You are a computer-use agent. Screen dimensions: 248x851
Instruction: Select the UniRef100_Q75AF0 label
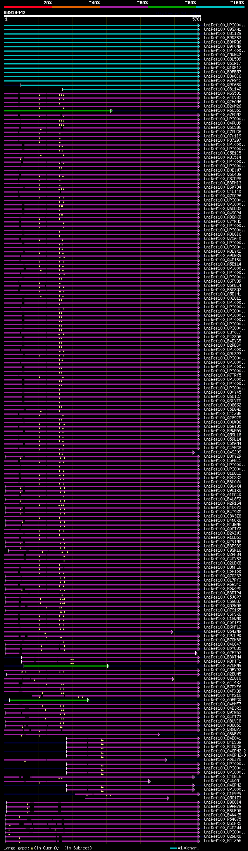coord(222,238)
